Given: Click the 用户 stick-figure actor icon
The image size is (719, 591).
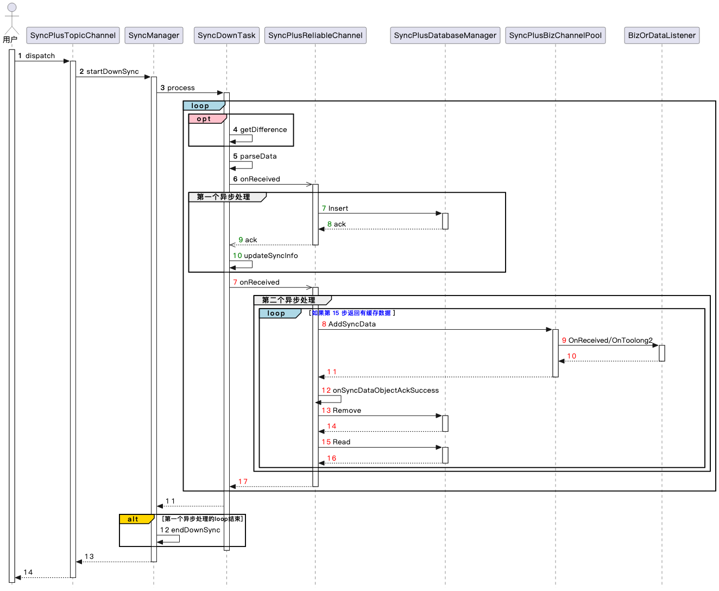Looking at the screenshot, I should click(x=11, y=20).
